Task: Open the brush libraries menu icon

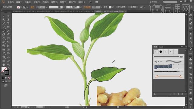Action: (x=155, y=94)
